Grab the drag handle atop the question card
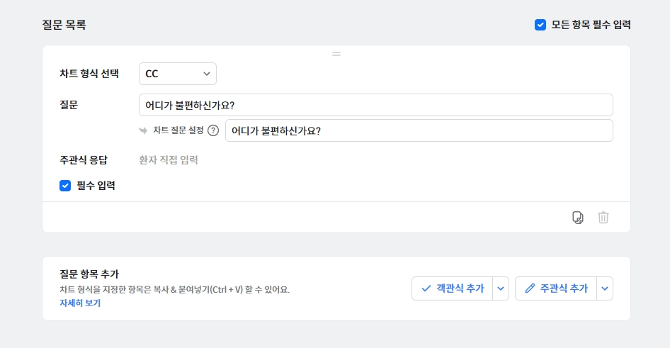670x348 pixels. pos(336,54)
